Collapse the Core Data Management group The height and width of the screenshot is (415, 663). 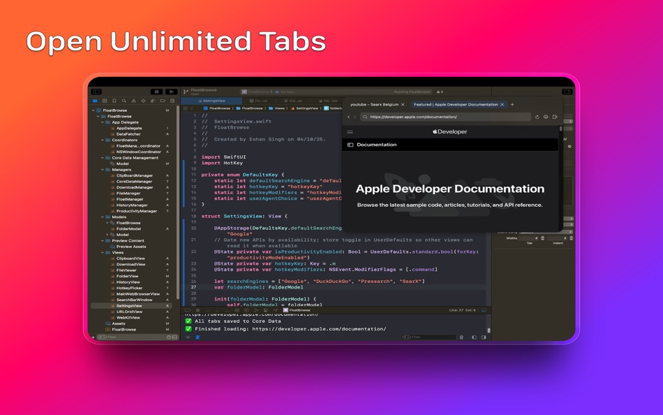click(x=103, y=157)
